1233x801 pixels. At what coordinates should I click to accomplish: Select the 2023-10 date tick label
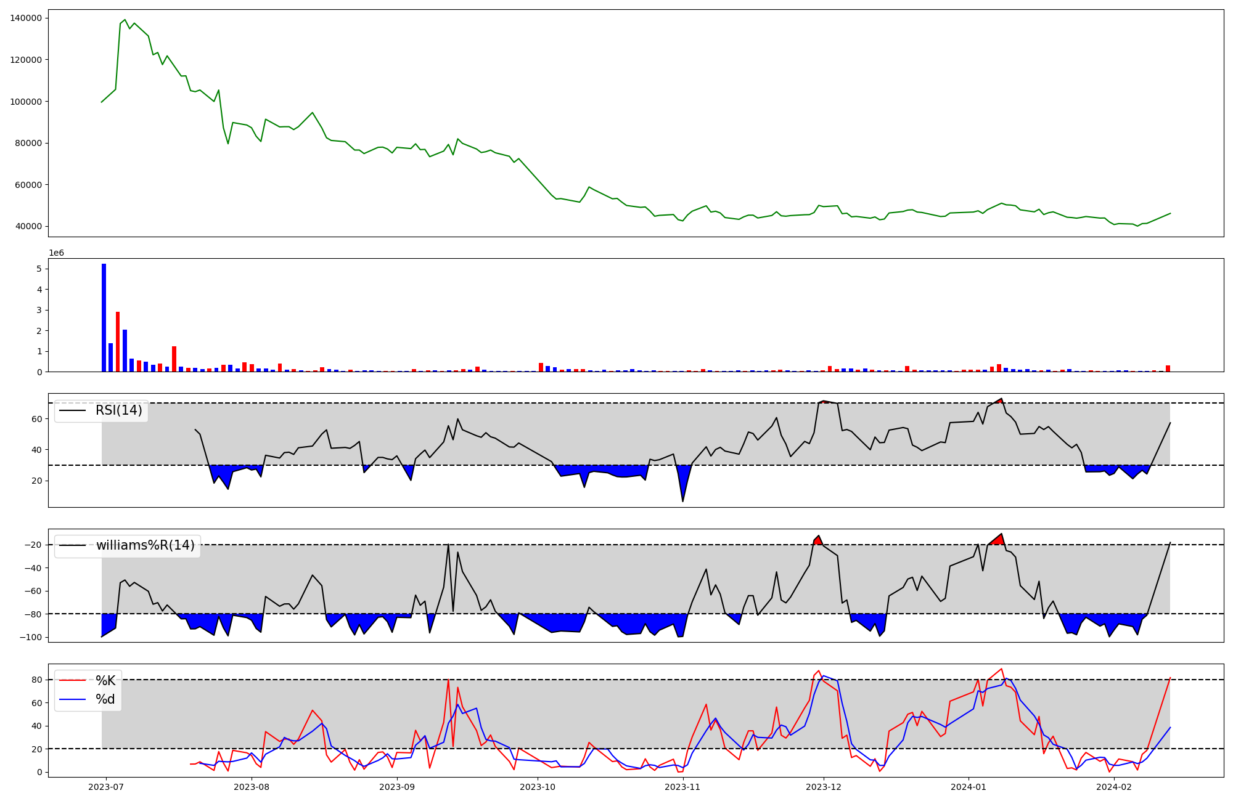pyautogui.click(x=538, y=787)
